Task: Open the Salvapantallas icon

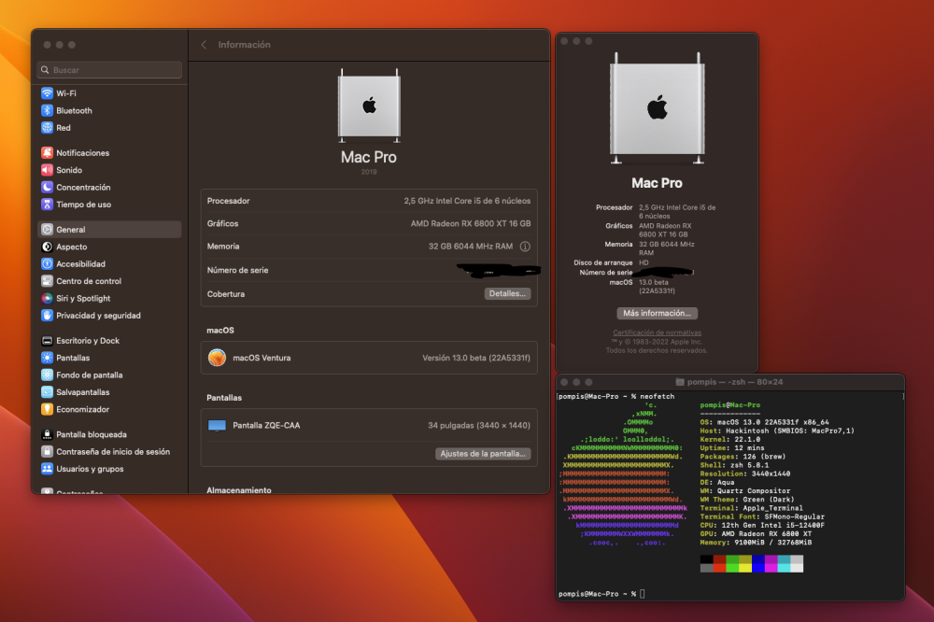Action: click(x=47, y=393)
